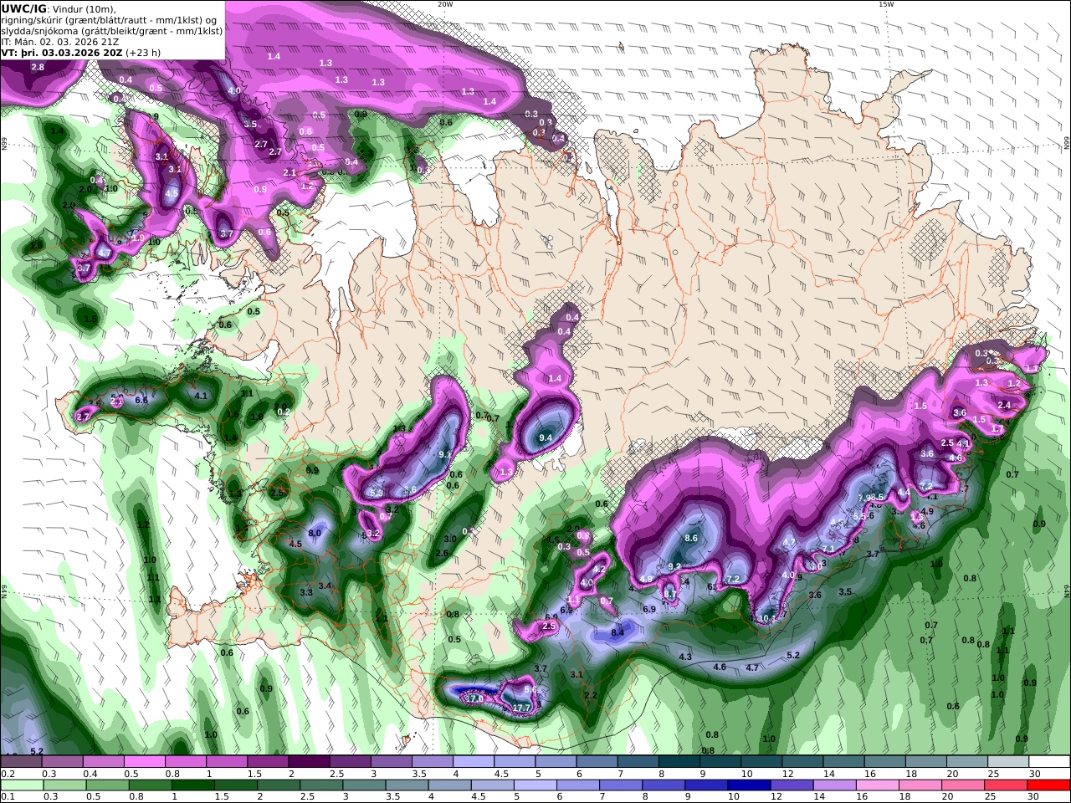Click the '4.3' rain value off the south coast
Viewport: 1071px width, 803px height.
(x=685, y=657)
